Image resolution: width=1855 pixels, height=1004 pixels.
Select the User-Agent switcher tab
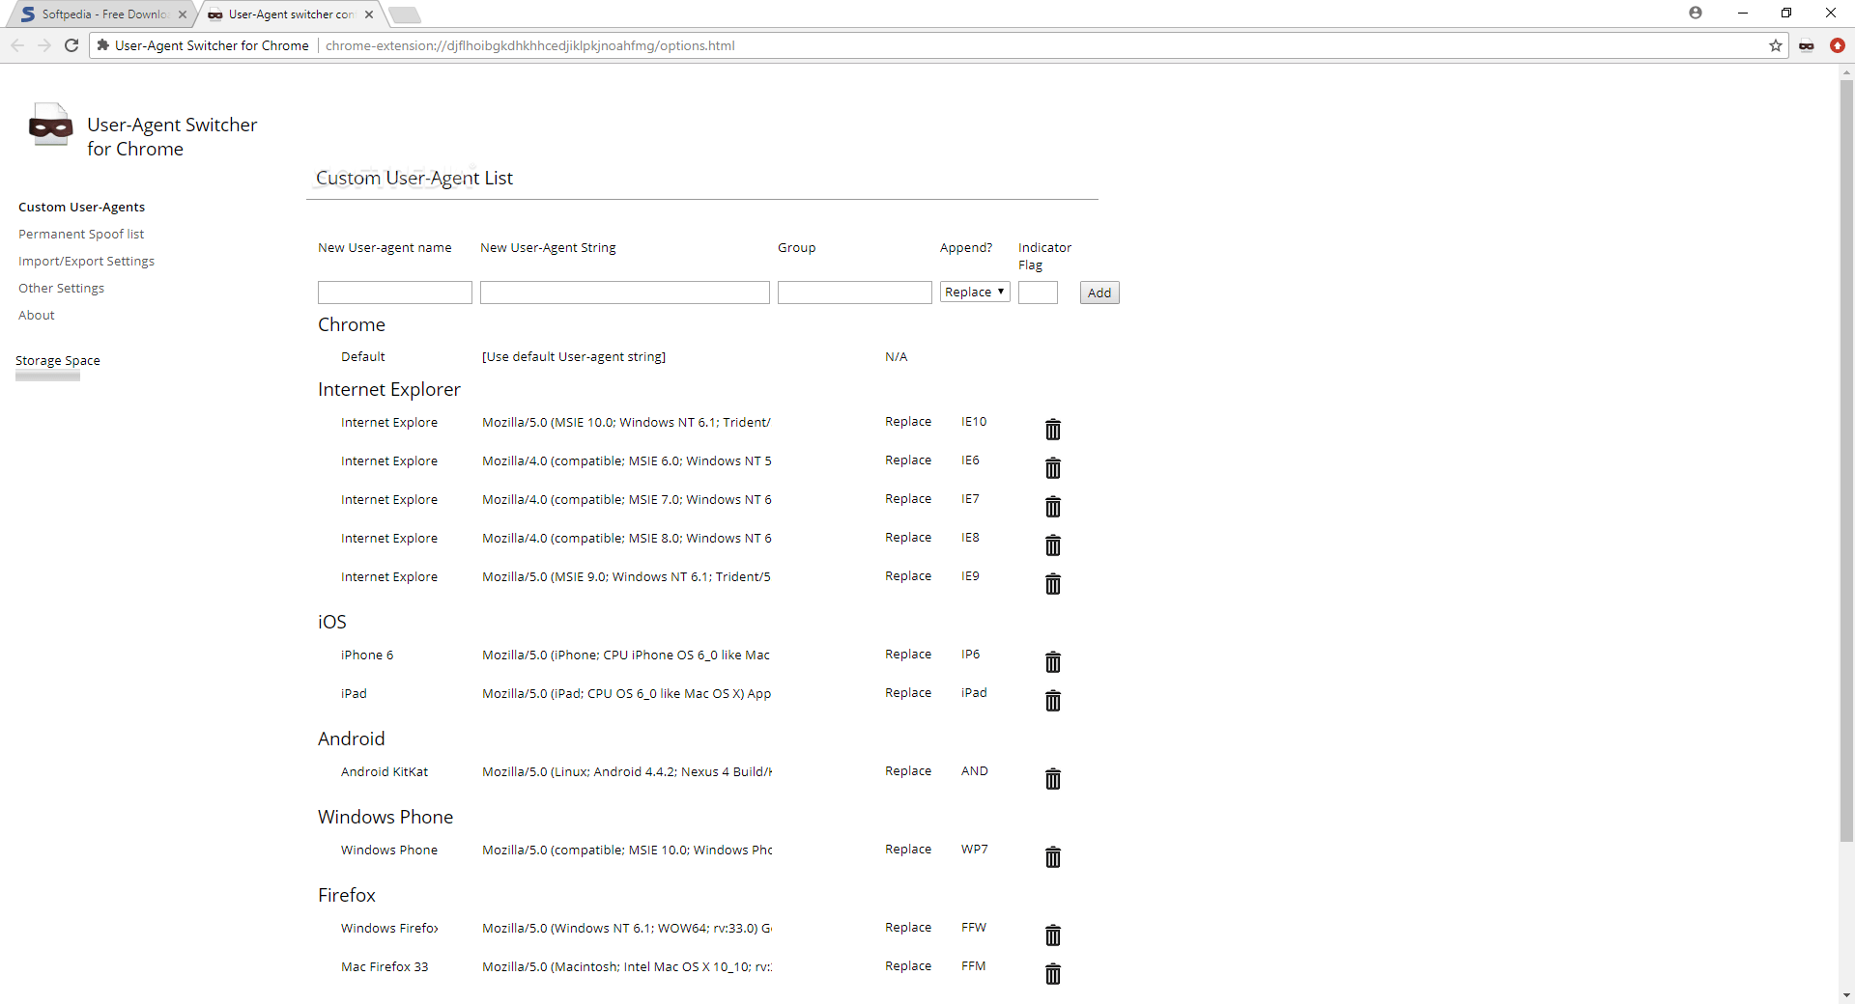pos(290,14)
